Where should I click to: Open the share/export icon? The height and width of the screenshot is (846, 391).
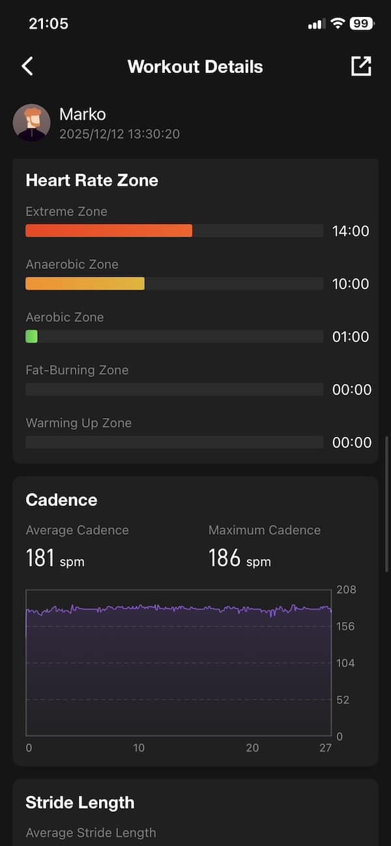(x=360, y=66)
